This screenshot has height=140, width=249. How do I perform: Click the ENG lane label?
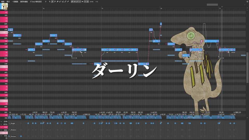coord(5,130)
